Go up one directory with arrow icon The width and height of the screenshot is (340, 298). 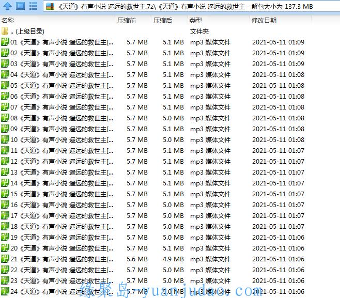pos(7,6)
